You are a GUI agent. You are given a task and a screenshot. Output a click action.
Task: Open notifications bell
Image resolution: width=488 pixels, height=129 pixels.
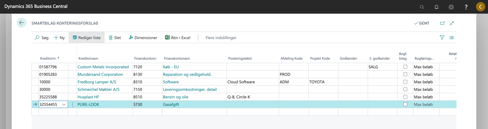[436, 7]
